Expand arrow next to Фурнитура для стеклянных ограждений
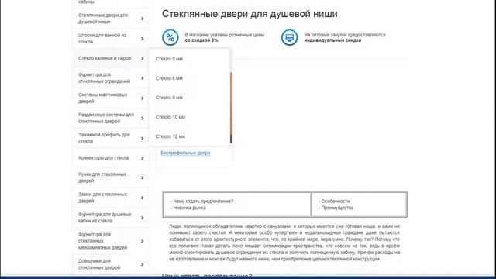This screenshot has height=279, width=496. pyautogui.click(x=143, y=78)
